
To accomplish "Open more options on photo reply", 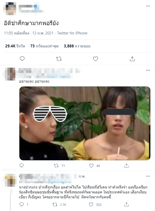I will click(148, 70).
